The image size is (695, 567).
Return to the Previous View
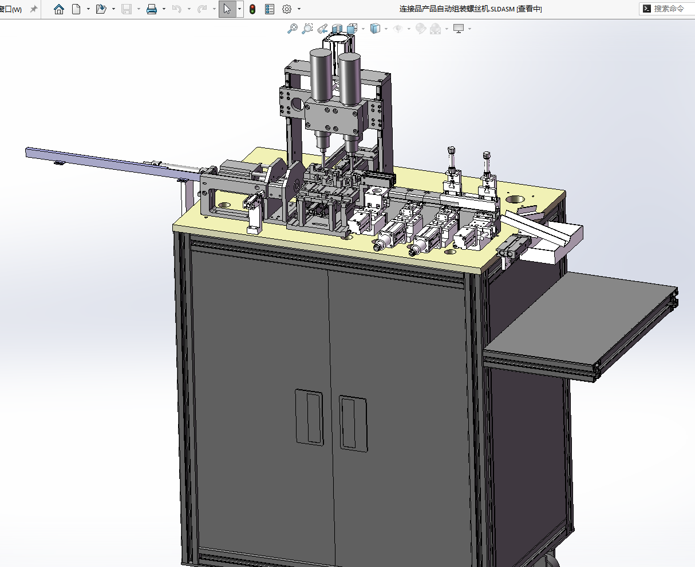(322, 29)
